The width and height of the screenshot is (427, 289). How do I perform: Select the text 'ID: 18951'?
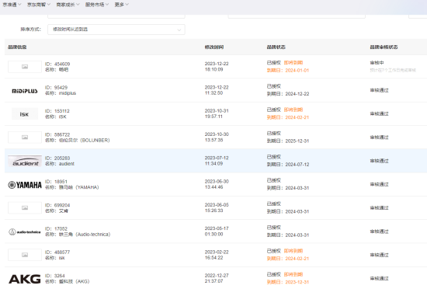pos(56,182)
